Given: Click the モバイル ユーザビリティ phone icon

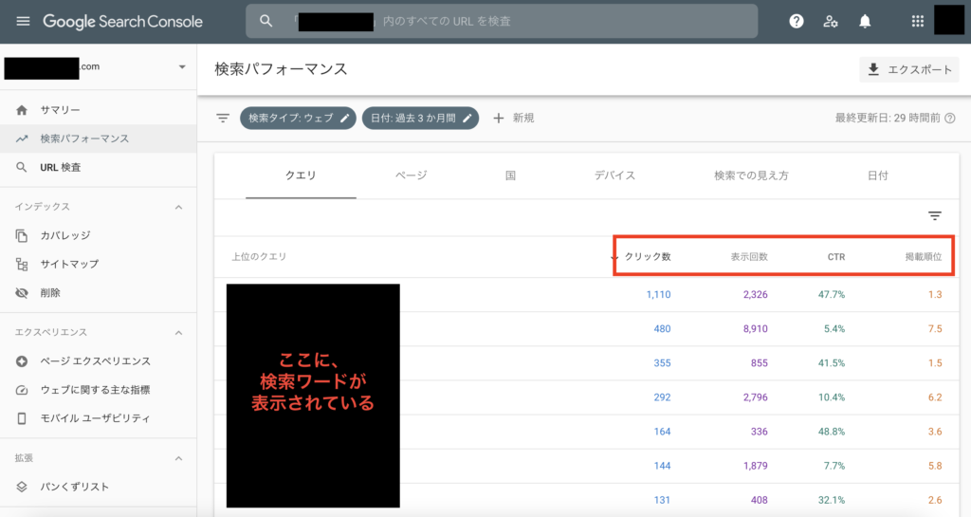Looking at the screenshot, I should point(22,418).
